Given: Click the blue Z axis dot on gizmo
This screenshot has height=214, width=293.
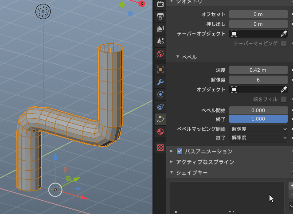Looking at the screenshot, I should point(130,14).
